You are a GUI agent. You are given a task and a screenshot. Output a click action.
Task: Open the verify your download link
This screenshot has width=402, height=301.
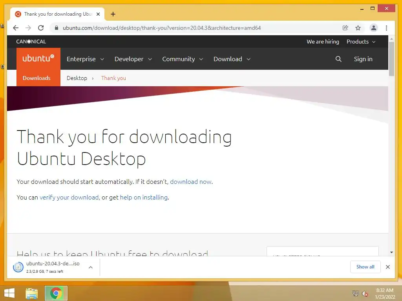(69, 198)
